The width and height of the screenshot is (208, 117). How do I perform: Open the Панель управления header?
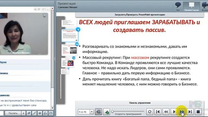tap(139, 103)
